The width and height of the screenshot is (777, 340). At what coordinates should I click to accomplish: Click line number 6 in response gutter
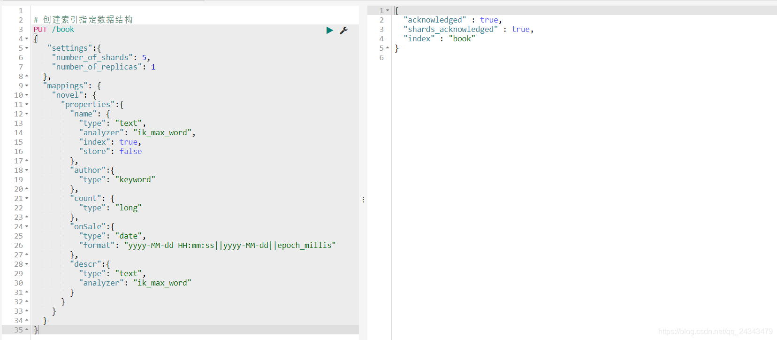pos(381,57)
